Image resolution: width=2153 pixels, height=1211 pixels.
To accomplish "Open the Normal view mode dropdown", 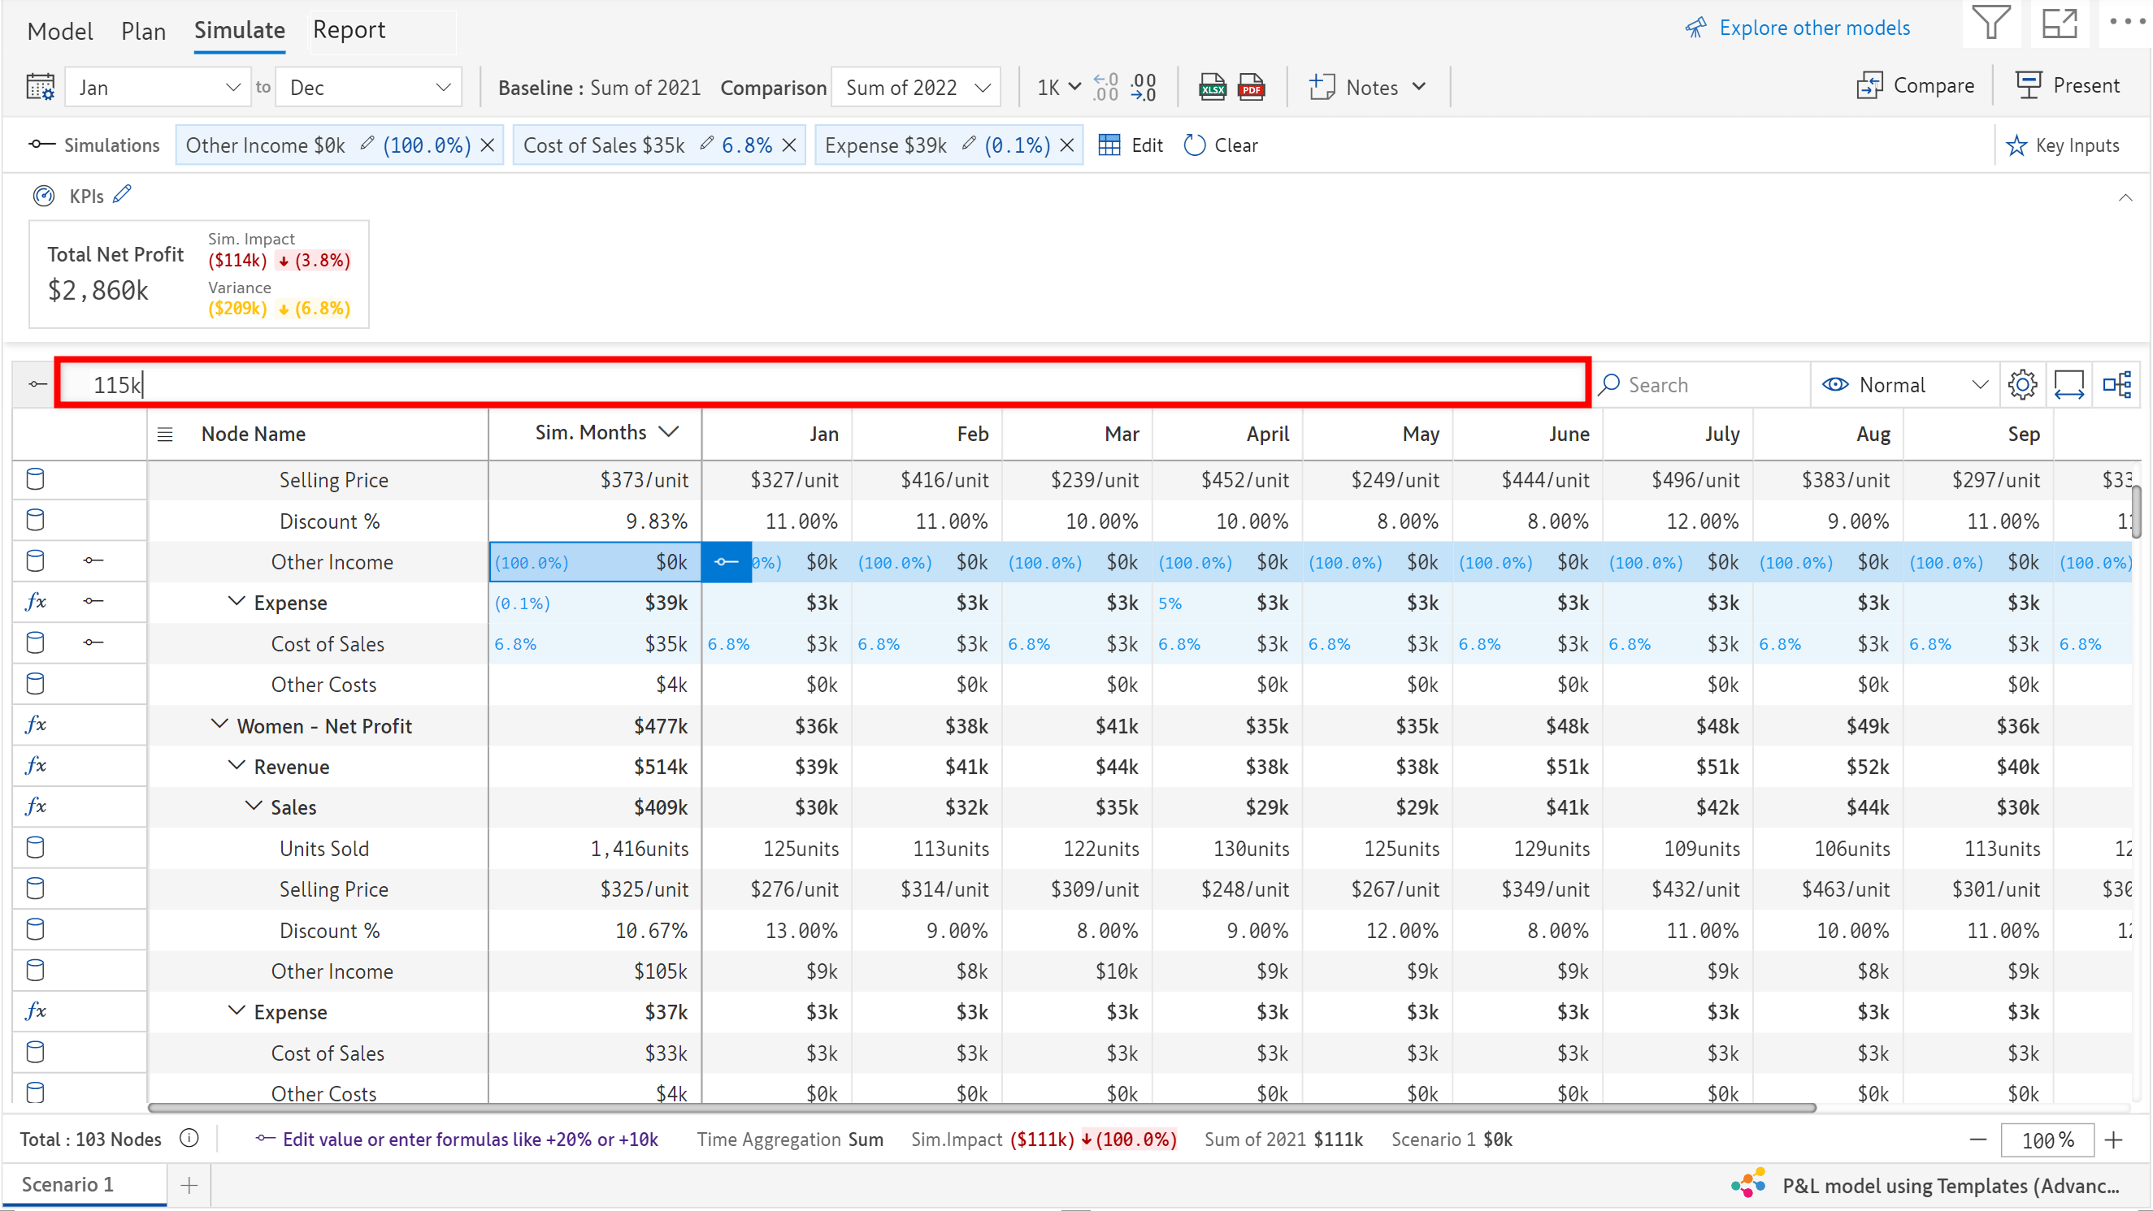I will coord(1904,385).
